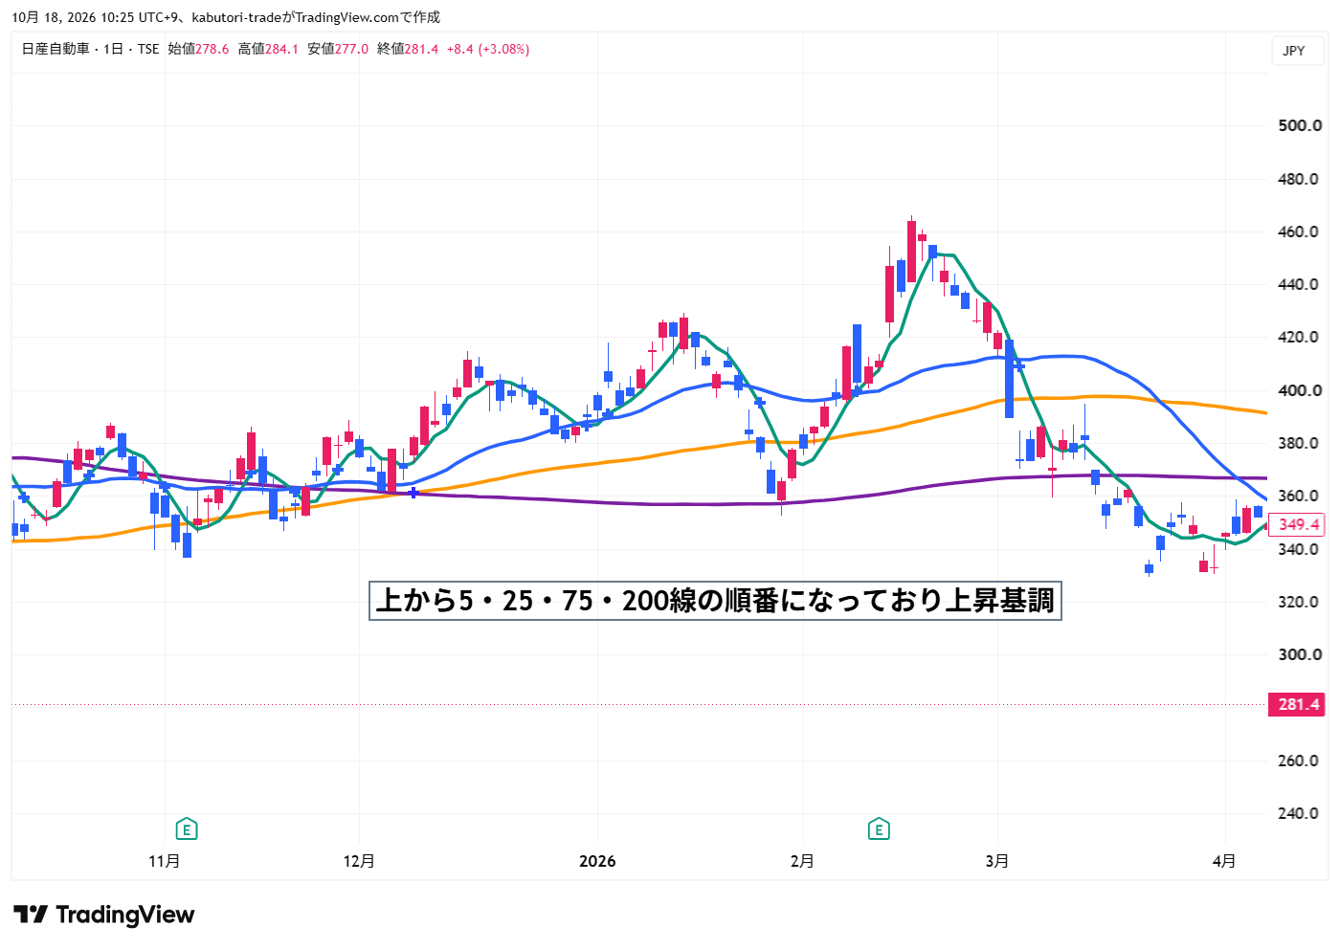The height and width of the screenshot is (949, 1340).
Task: Click the 500.0 price scale label
Action: [x=1300, y=125]
